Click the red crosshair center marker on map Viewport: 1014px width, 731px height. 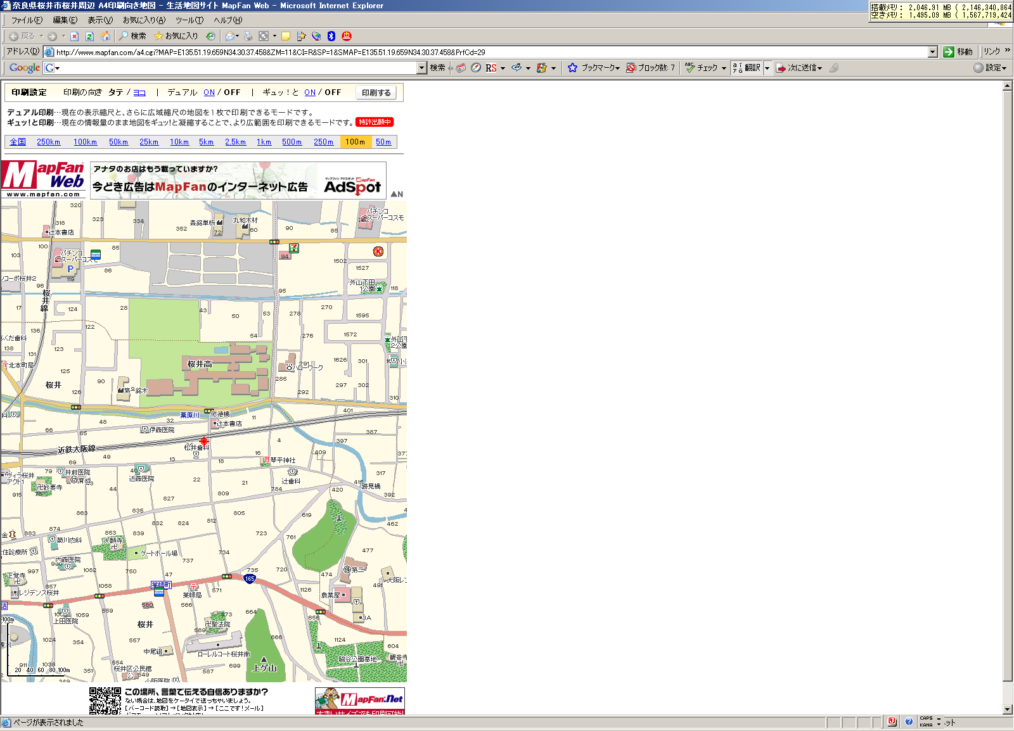(x=204, y=441)
